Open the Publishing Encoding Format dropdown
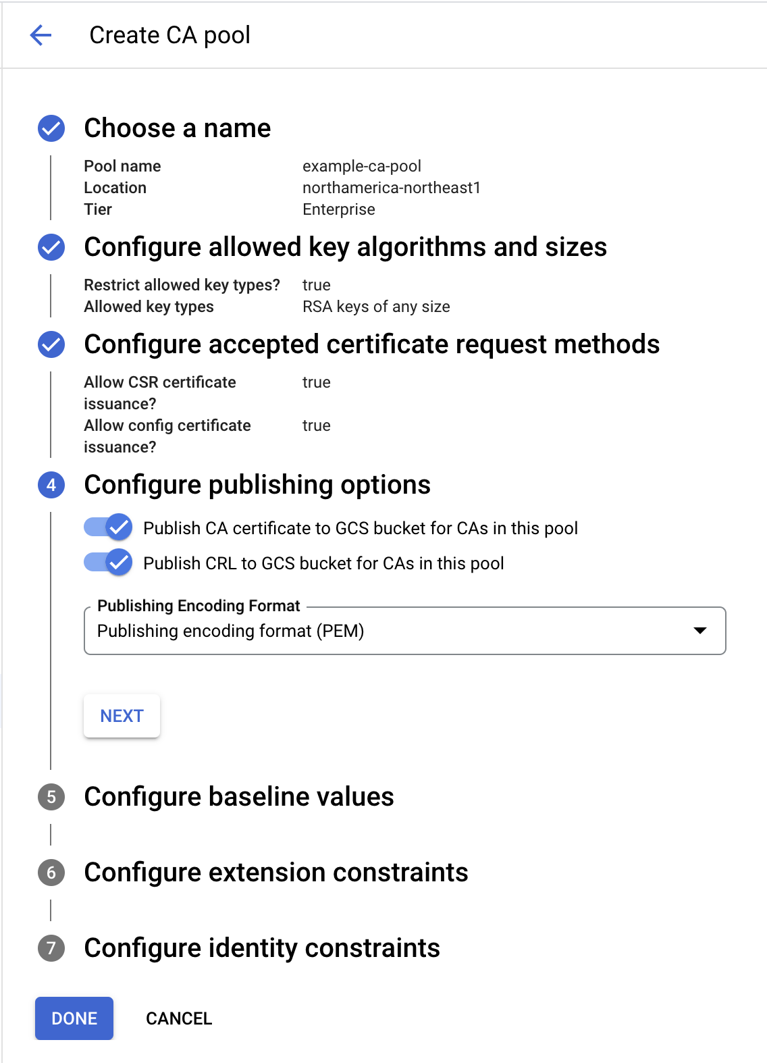The image size is (767, 1063). click(392, 631)
